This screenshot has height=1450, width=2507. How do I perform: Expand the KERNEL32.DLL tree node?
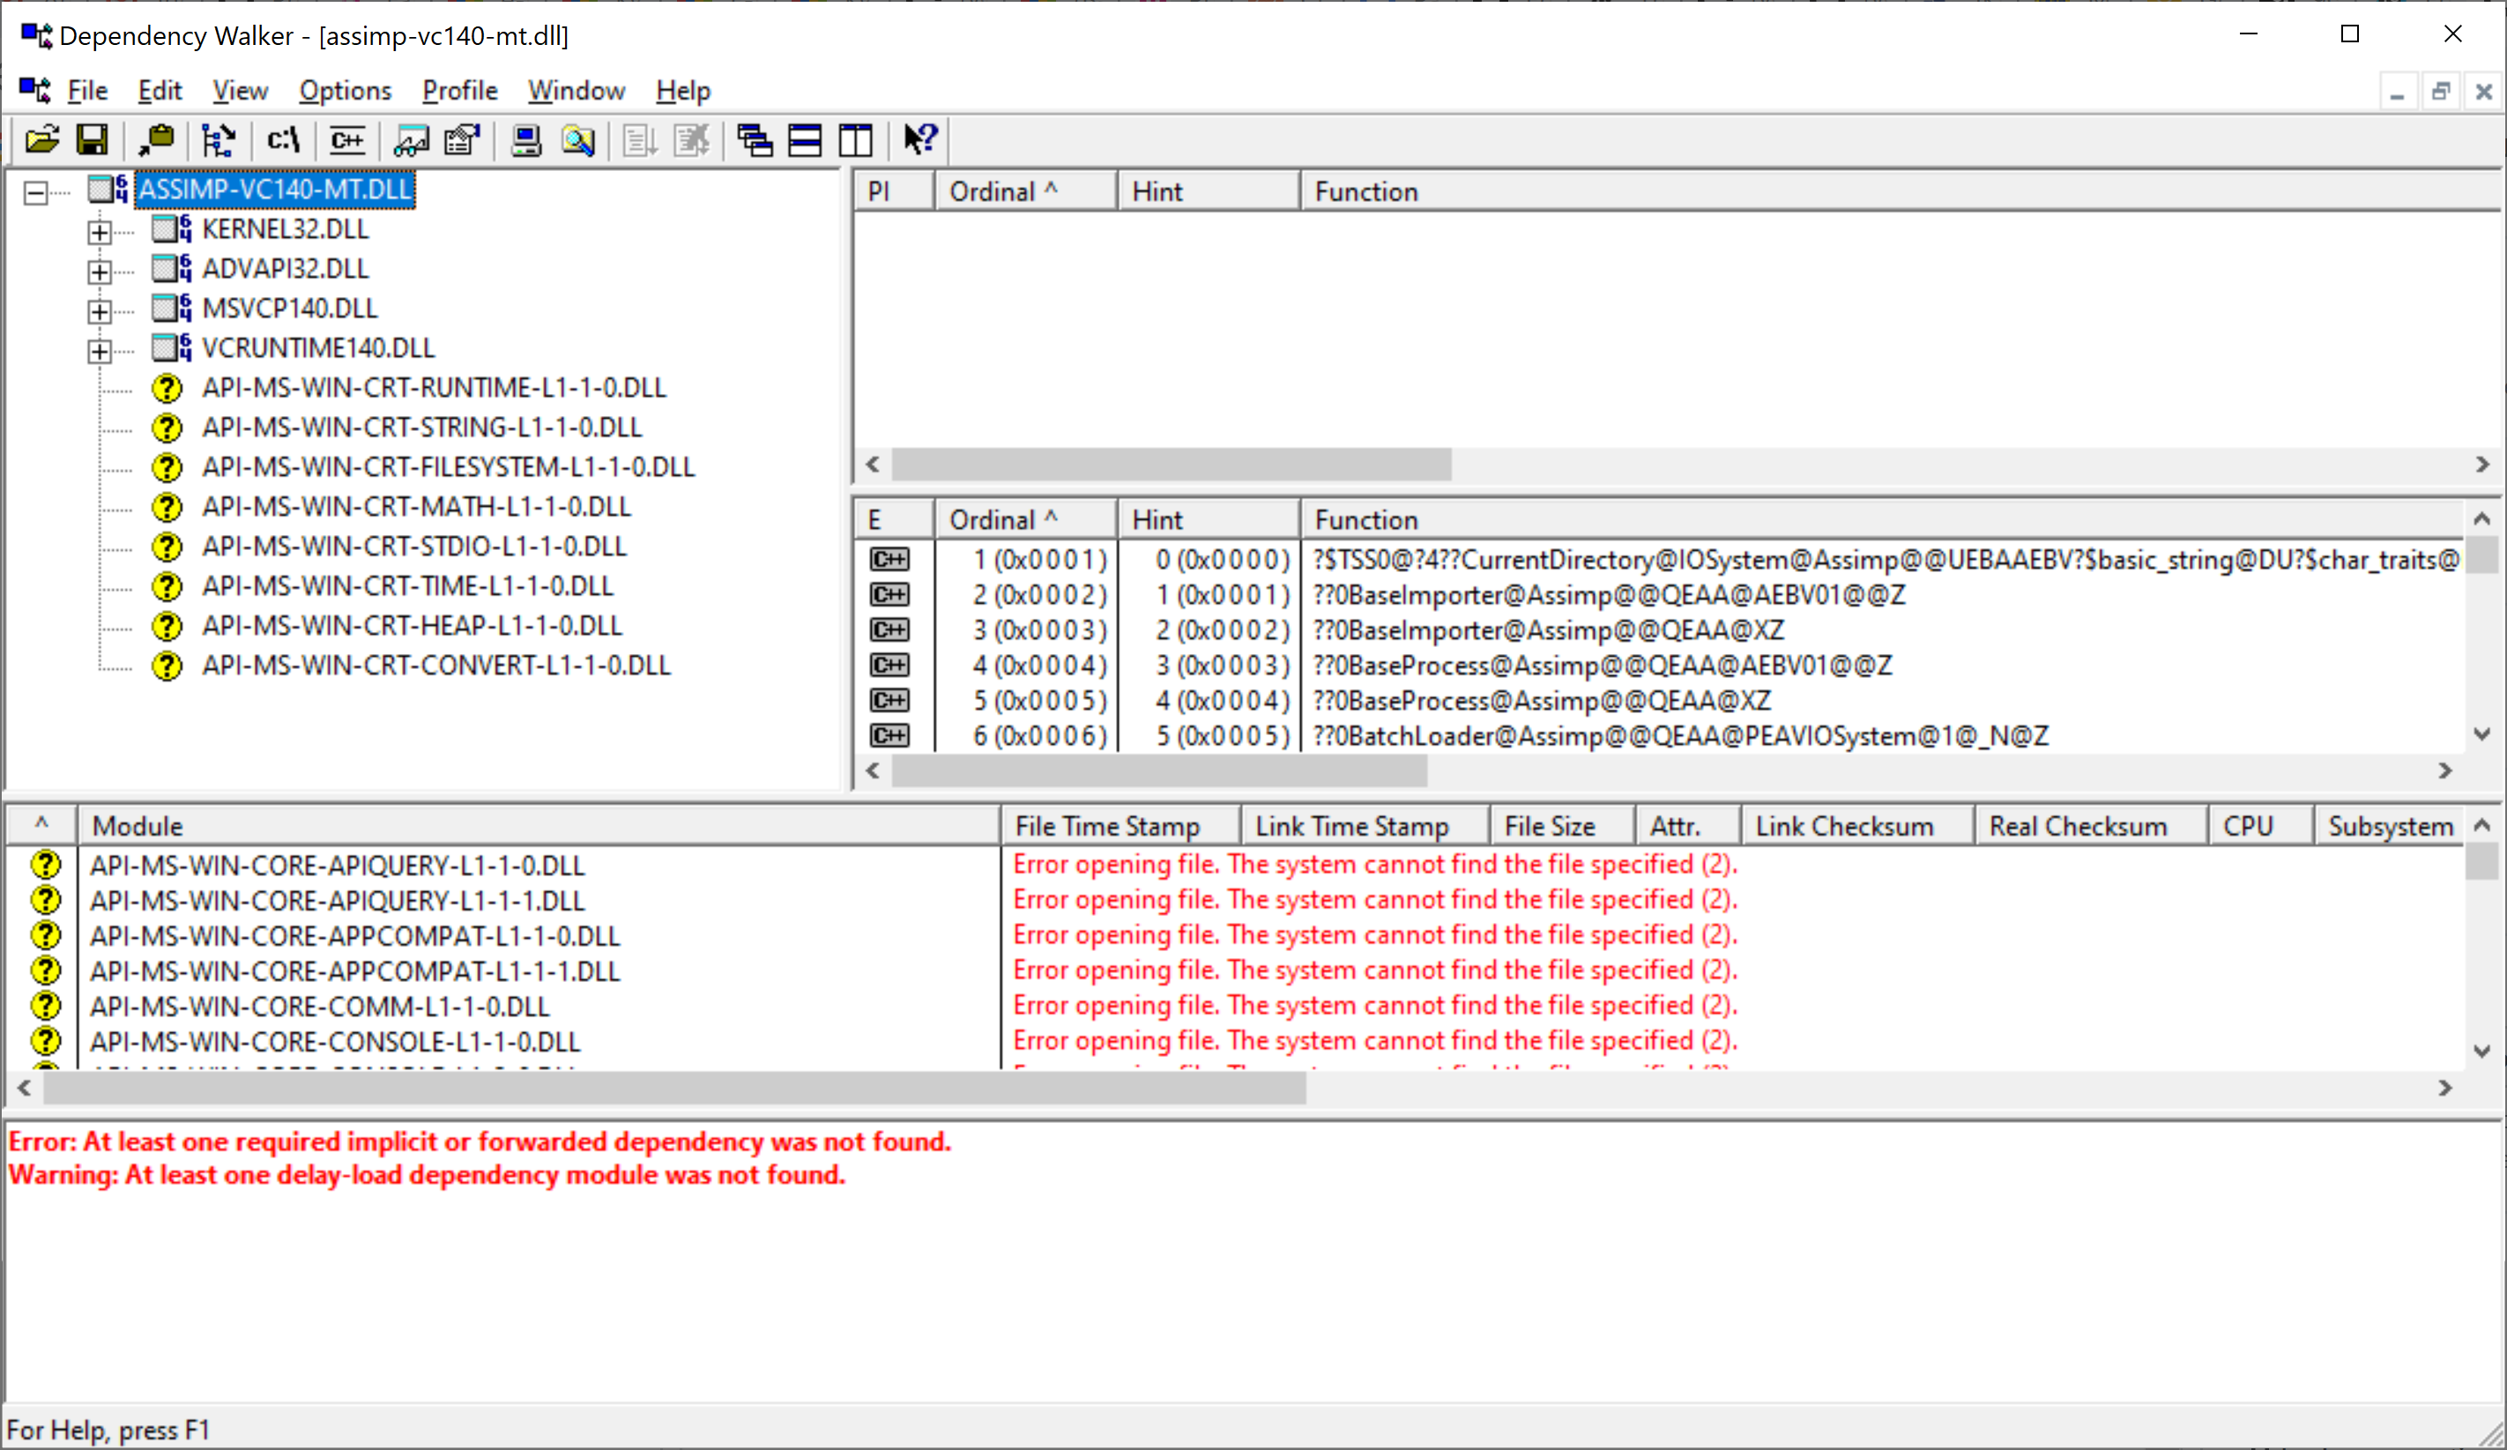click(100, 231)
